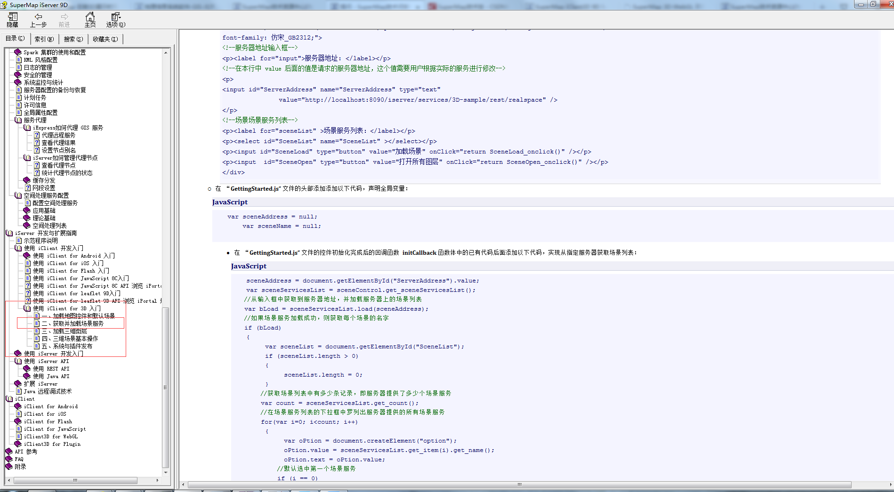
Task: Click the book icon beside API 参考
Action: 9,452
